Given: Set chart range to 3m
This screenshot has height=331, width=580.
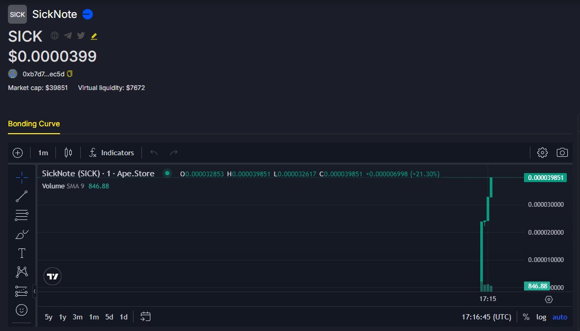Looking at the screenshot, I should pyautogui.click(x=77, y=317).
